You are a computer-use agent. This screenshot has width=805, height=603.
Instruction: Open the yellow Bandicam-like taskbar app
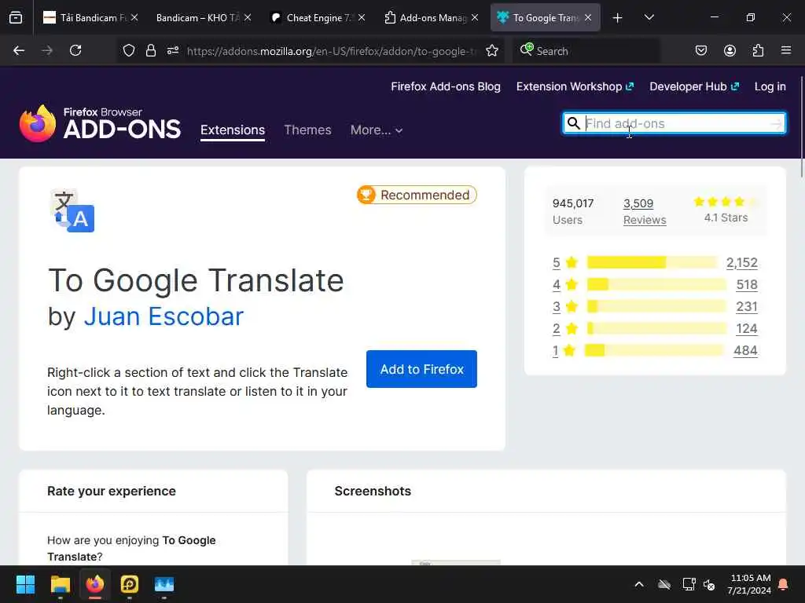tap(130, 584)
